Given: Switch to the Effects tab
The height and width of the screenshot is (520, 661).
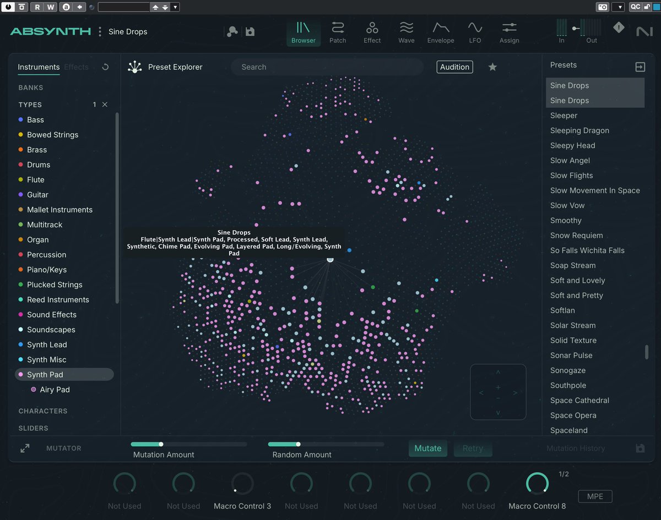Looking at the screenshot, I should 76,67.
